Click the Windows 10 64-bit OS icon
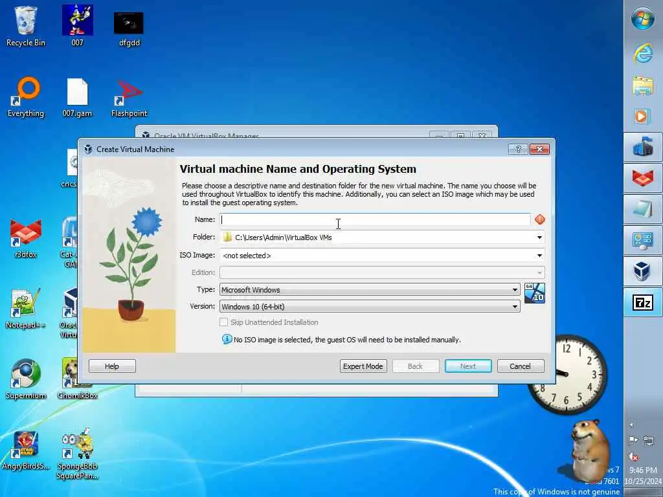Image resolution: width=663 pixels, height=497 pixels. pos(534,293)
